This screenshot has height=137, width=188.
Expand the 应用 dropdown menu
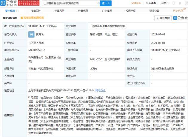point(165,3)
